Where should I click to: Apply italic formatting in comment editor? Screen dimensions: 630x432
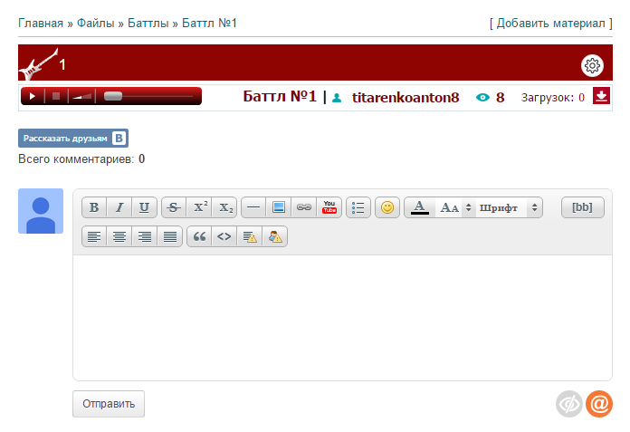[x=119, y=207]
